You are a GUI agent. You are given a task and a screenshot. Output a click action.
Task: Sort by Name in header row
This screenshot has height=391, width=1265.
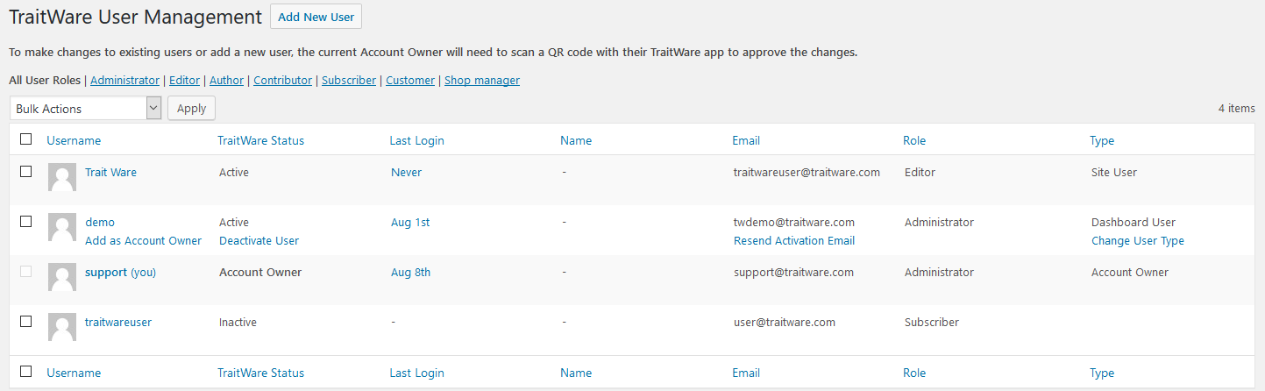pos(576,140)
